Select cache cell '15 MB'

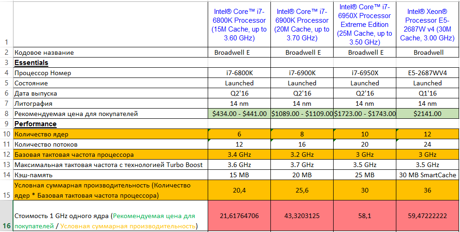coord(239,175)
